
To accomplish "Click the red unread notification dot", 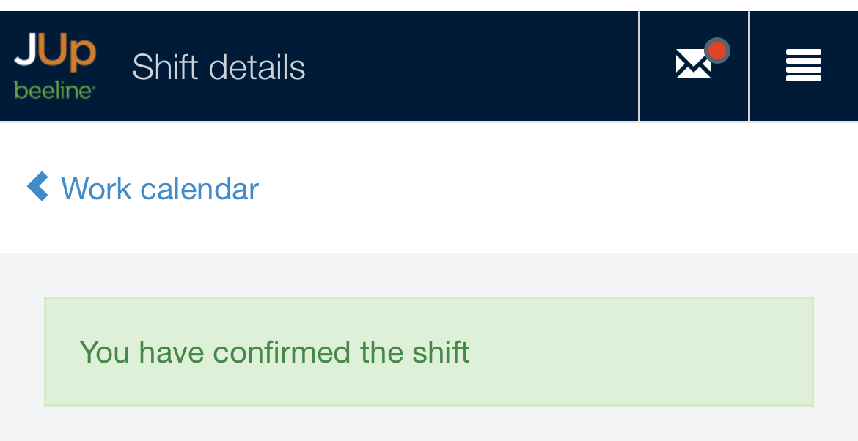I will point(717,51).
